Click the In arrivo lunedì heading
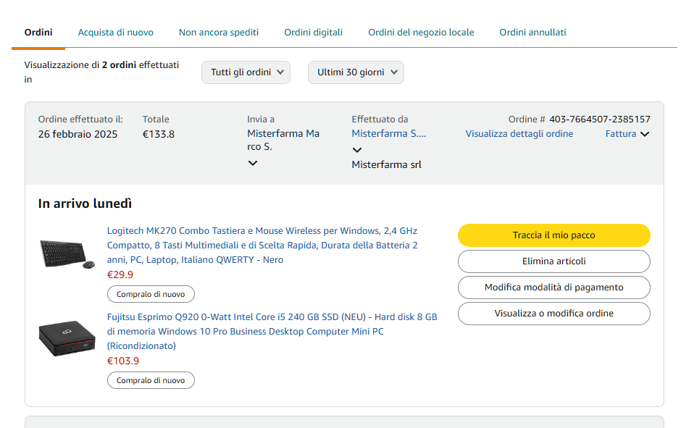This screenshot has height=428, width=694. click(85, 203)
